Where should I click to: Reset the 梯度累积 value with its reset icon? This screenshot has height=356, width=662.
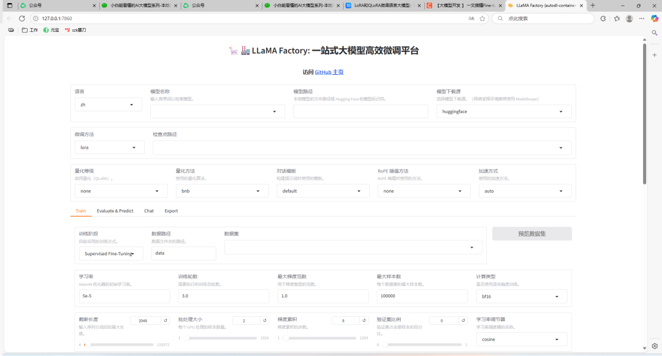(x=364, y=321)
